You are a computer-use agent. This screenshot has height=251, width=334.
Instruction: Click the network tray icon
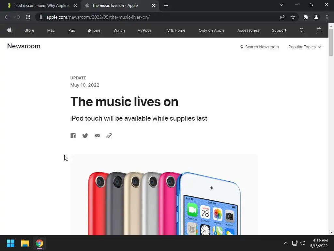coord(295,243)
